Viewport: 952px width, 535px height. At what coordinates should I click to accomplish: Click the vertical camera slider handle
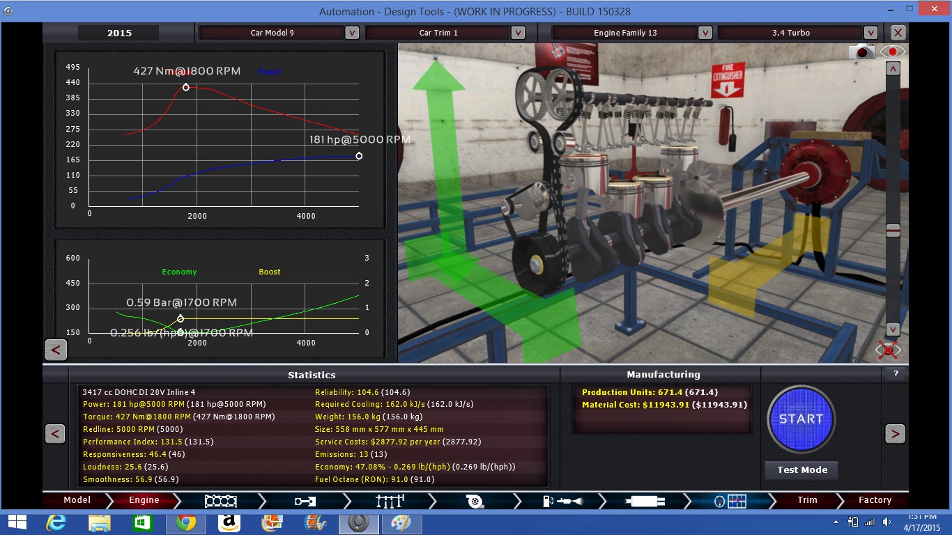893,231
